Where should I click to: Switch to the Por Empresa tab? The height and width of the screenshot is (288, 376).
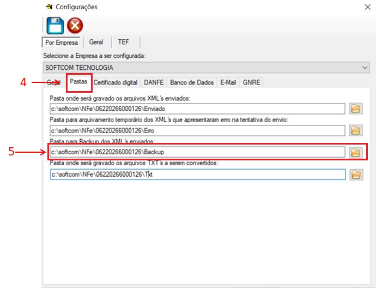[60, 42]
